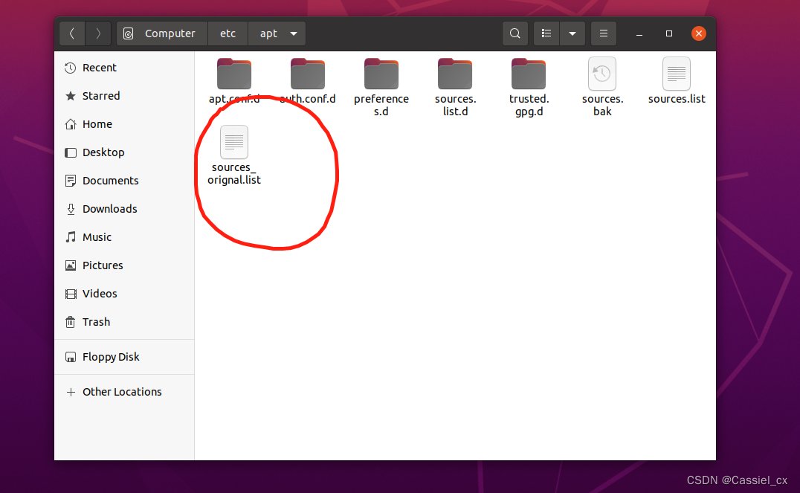The image size is (800, 493).
Task: Navigate to etc in the path bar
Action: click(x=228, y=33)
